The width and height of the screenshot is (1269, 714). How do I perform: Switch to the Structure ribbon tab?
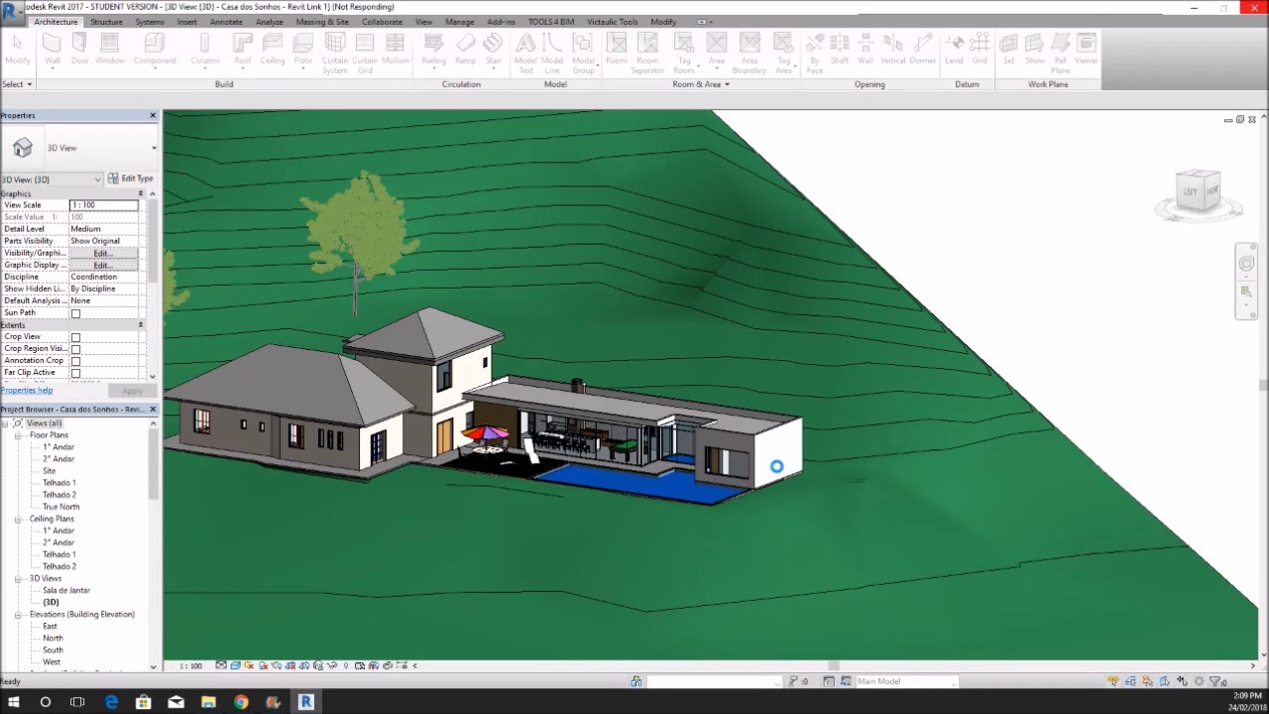click(x=106, y=22)
